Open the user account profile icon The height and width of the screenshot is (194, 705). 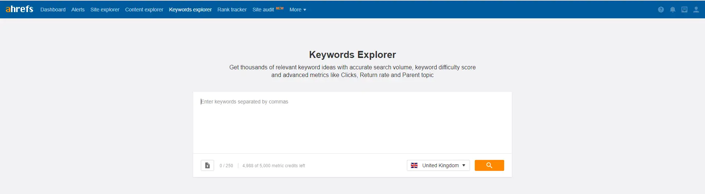coord(696,10)
